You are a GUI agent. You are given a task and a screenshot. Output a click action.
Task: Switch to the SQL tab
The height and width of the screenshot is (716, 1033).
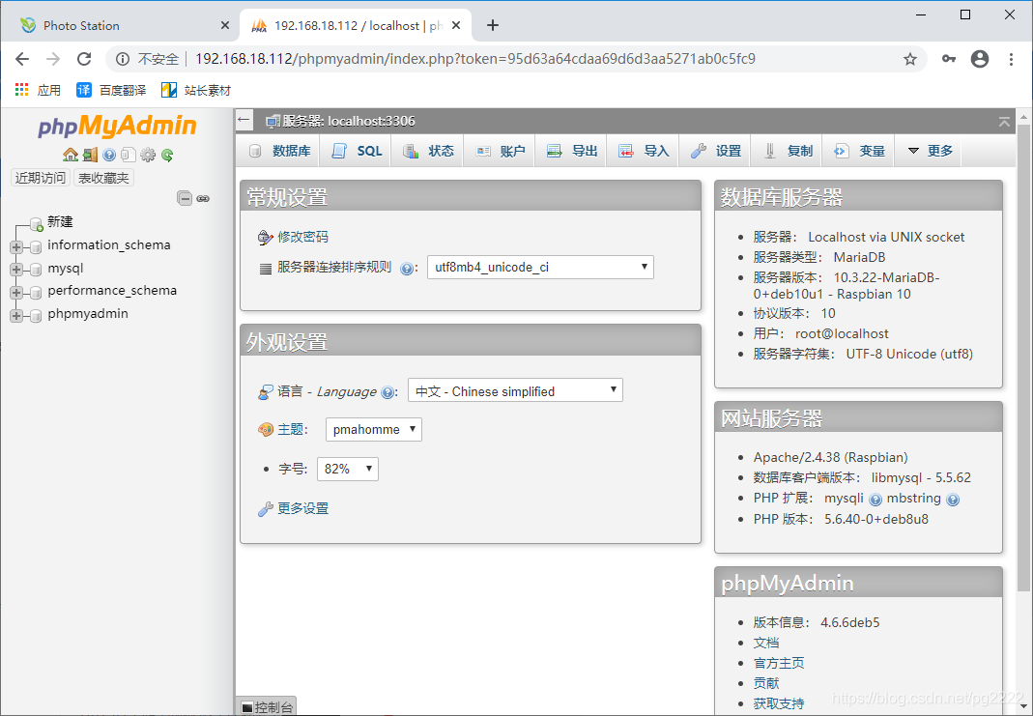[357, 151]
